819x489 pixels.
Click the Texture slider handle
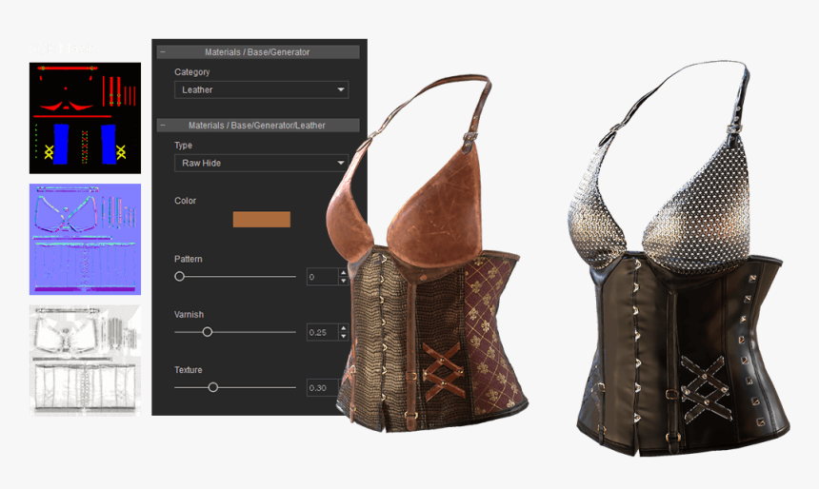[x=212, y=387]
